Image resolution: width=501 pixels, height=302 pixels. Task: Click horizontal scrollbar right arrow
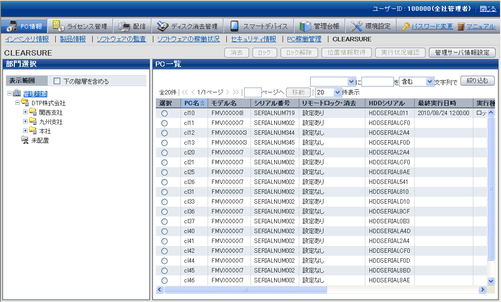pos(482,290)
